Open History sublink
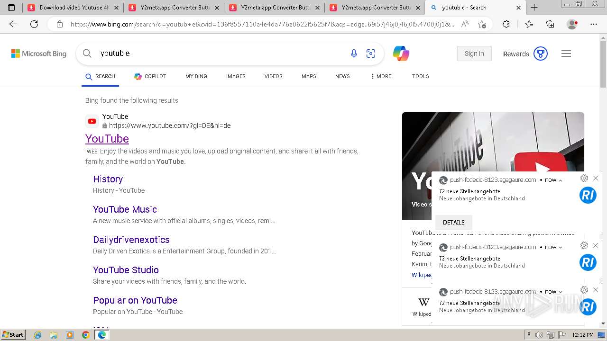This screenshot has width=607, height=341. (108, 179)
